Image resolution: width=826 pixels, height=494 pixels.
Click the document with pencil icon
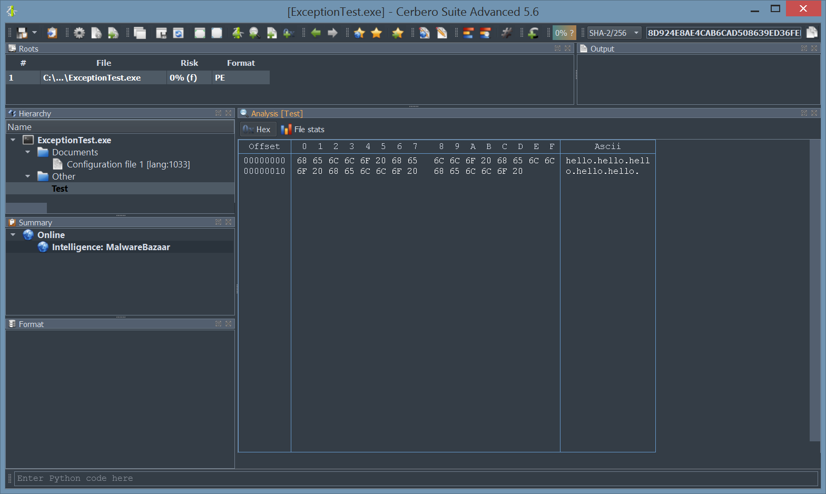coord(441,33)
